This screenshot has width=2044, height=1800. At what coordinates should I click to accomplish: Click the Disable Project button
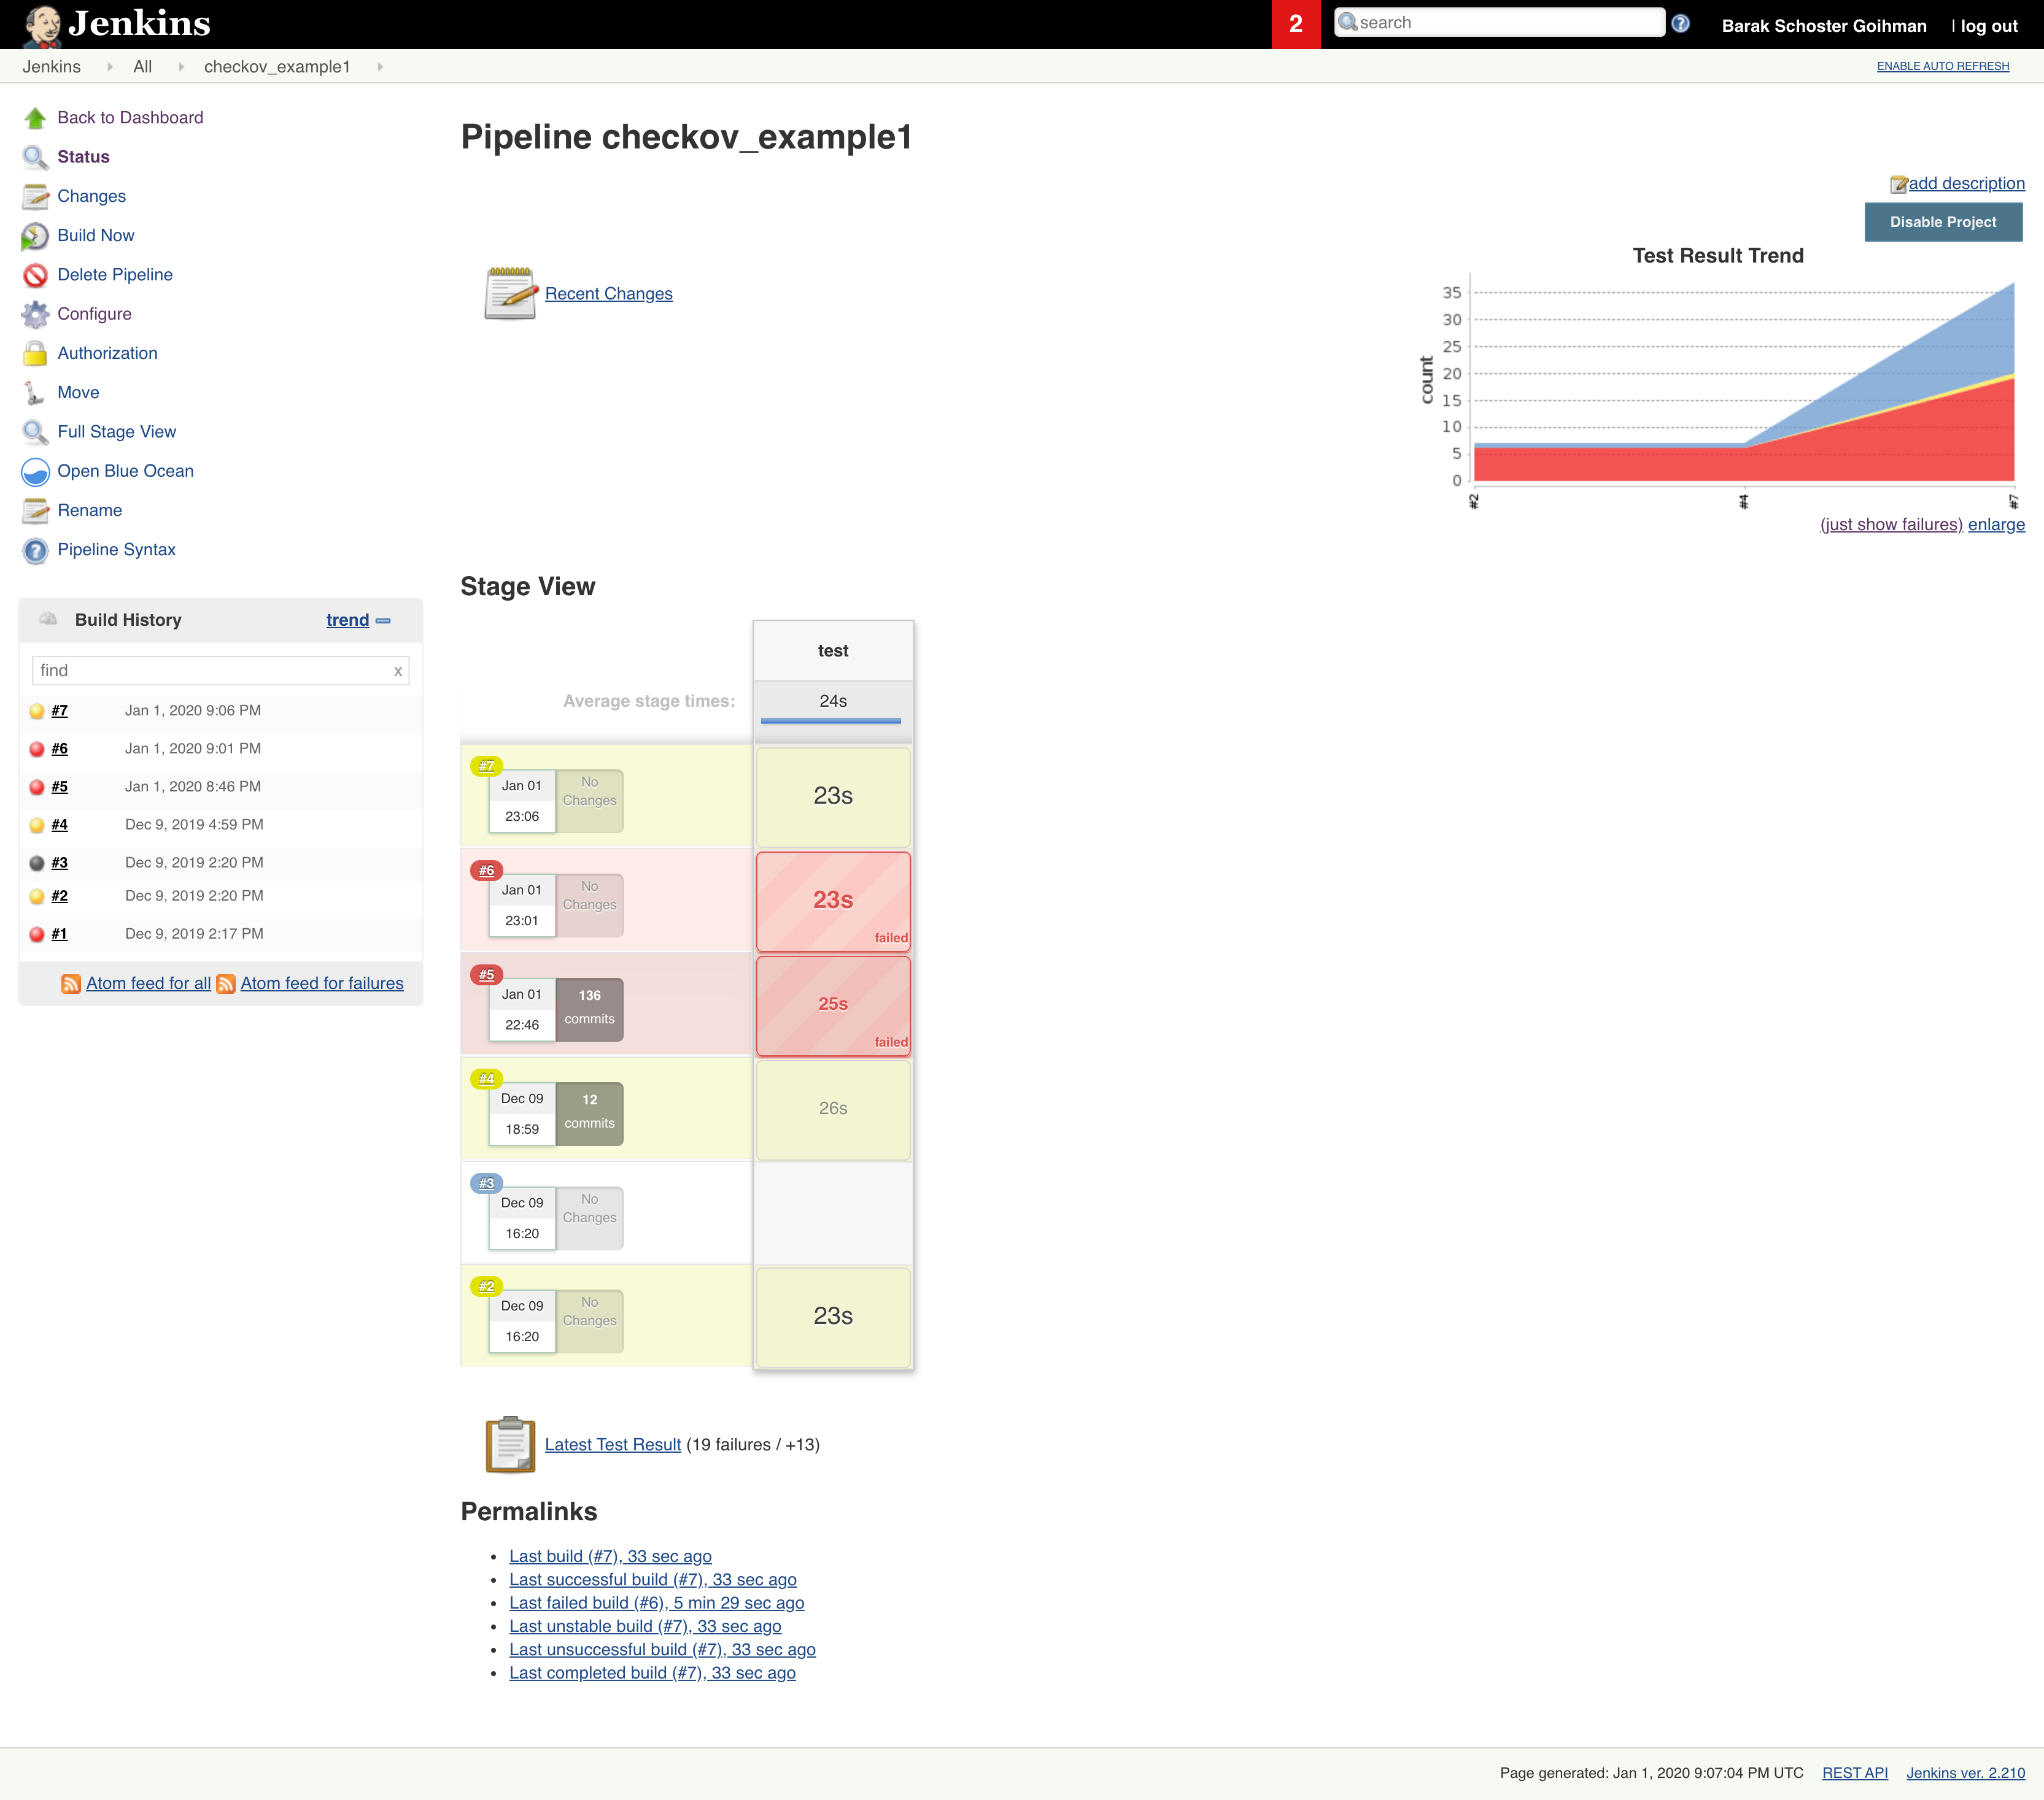(1943, 222)
